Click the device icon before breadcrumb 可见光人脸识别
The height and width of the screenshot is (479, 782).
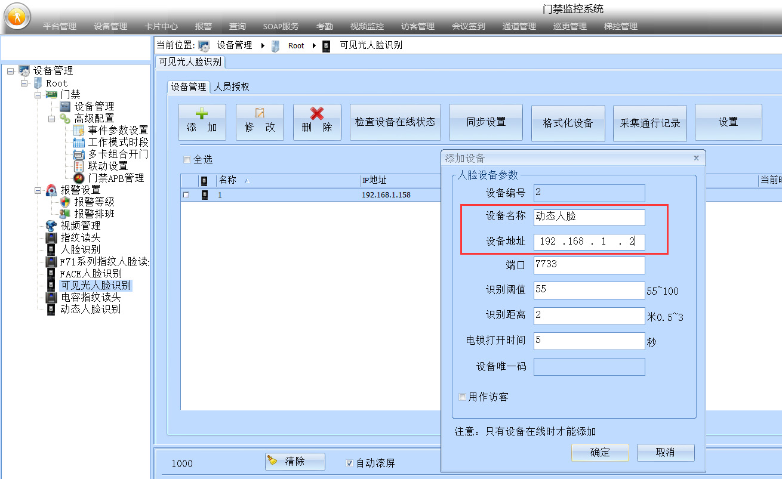[x=326, y=45]
